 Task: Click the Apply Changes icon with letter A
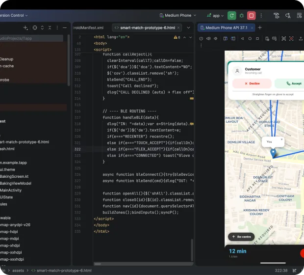[288, 16]
